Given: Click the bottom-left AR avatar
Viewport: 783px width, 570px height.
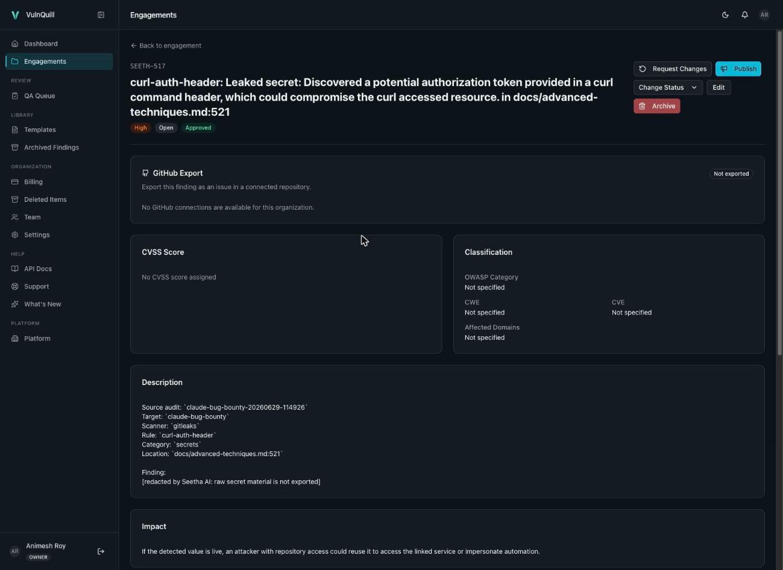Looking at the screenshot, I should (x=15, y=551).
